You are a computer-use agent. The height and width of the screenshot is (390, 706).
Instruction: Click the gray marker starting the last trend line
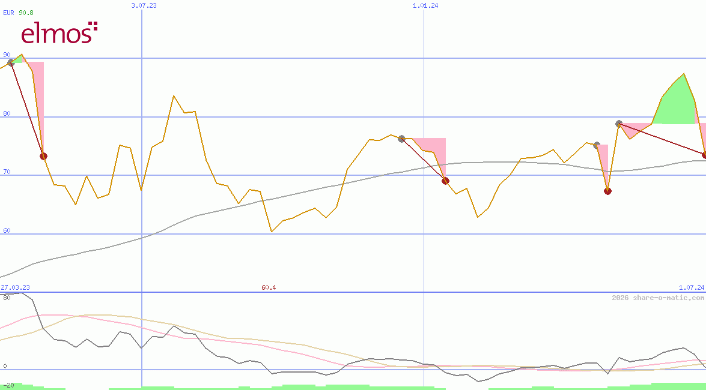tap(619, 124)
